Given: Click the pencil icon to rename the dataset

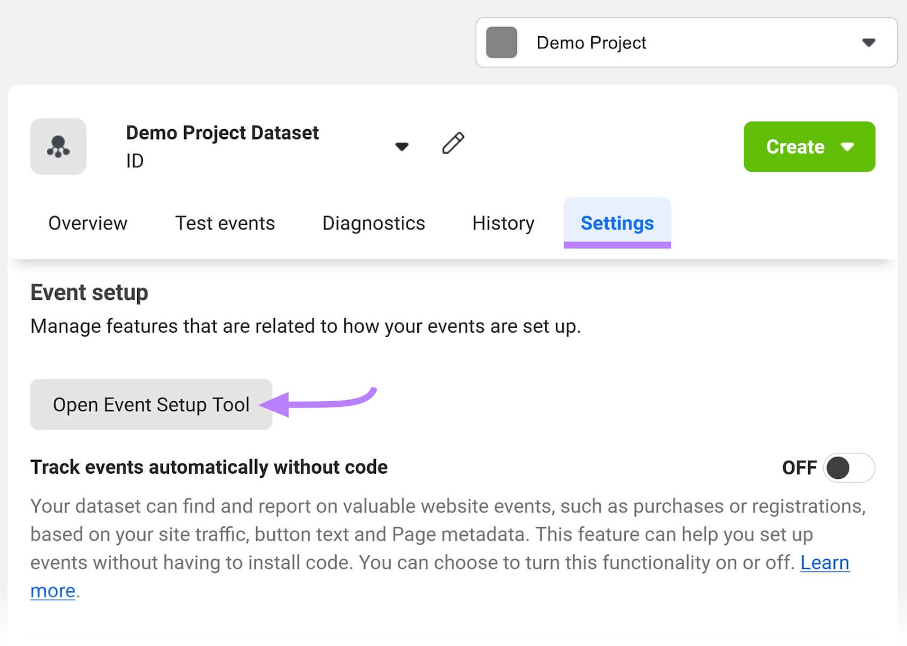Looking at the screenshot, I should (452, 144).
